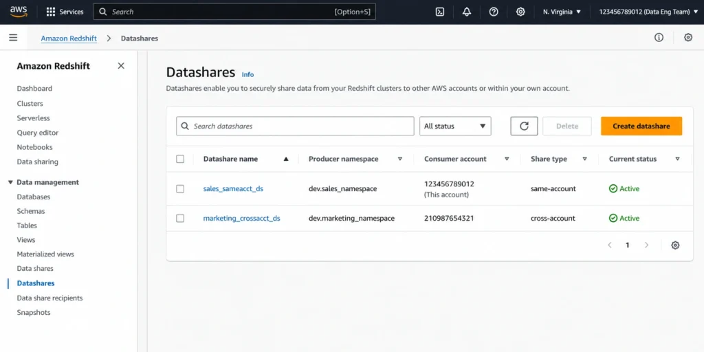Click the cross-account share type cell

553,218
